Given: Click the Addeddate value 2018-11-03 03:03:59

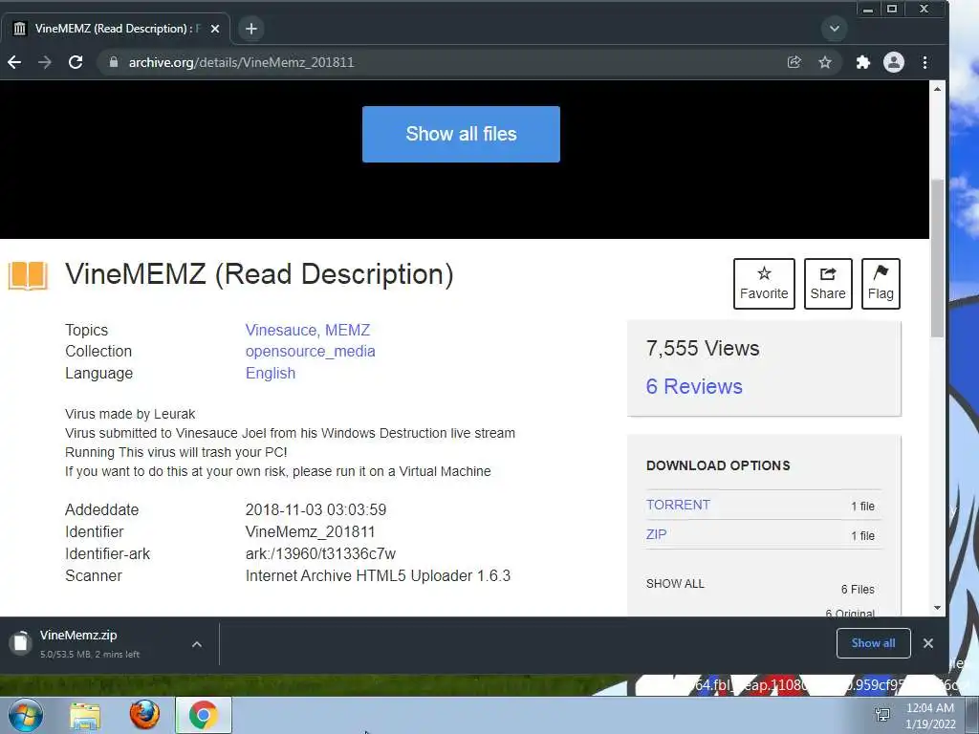Looking at the screenshot, I should point(315,510).
